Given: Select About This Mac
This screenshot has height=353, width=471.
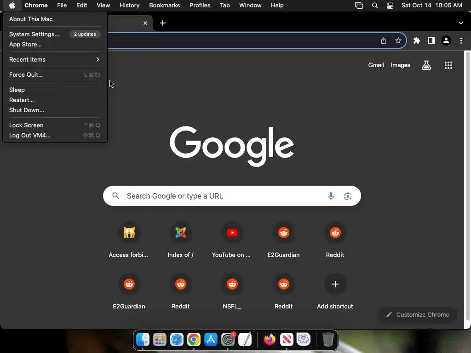Looking at the screenshot, I should click(x=55, y=19).
